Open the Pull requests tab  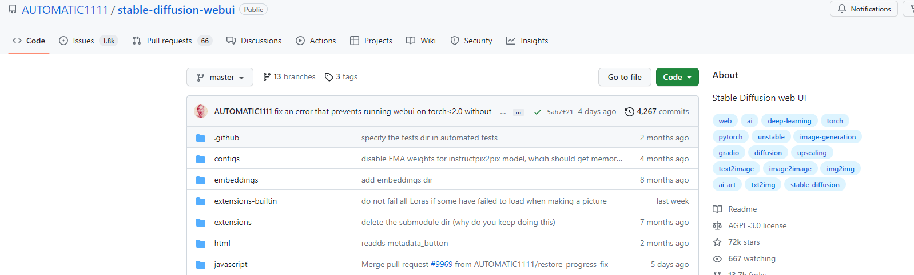(172, 41)
